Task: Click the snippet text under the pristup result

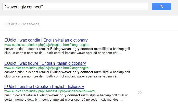Action: click(x=66, y=97)
